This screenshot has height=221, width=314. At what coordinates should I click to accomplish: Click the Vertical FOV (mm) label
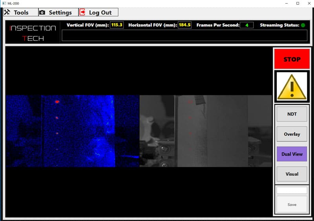point(88,25)
